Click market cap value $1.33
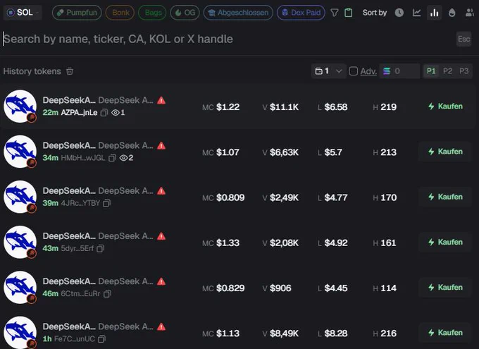This screenshot has height=349, width=479. click(228, 243)
